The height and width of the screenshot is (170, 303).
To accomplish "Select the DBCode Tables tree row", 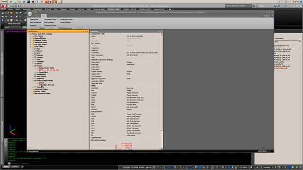I will coord(40,91).
